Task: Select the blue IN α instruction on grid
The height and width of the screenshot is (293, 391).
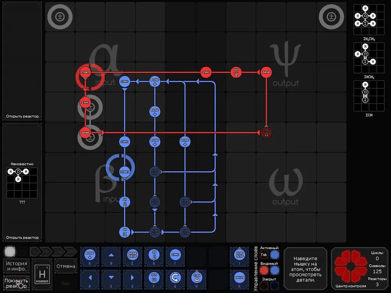Action: [124, 232]
